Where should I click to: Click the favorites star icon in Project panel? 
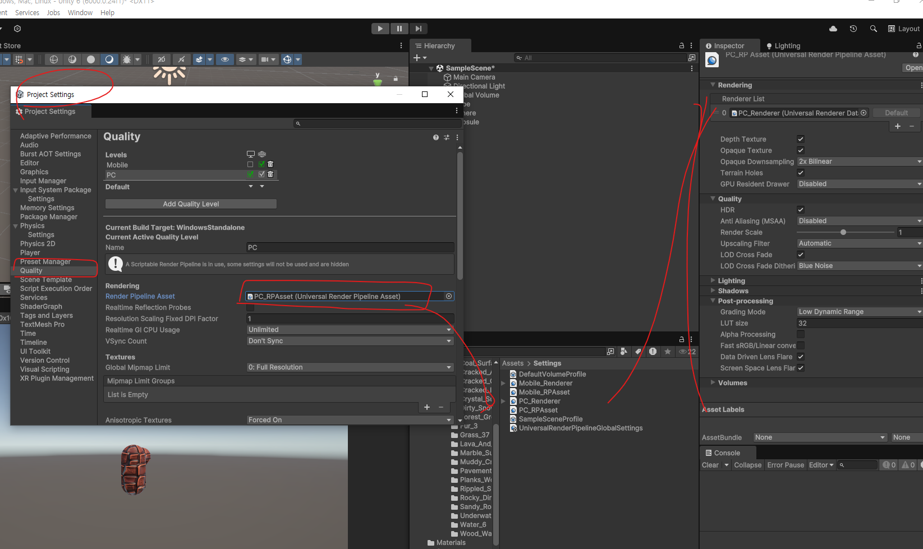pos(667,352)
